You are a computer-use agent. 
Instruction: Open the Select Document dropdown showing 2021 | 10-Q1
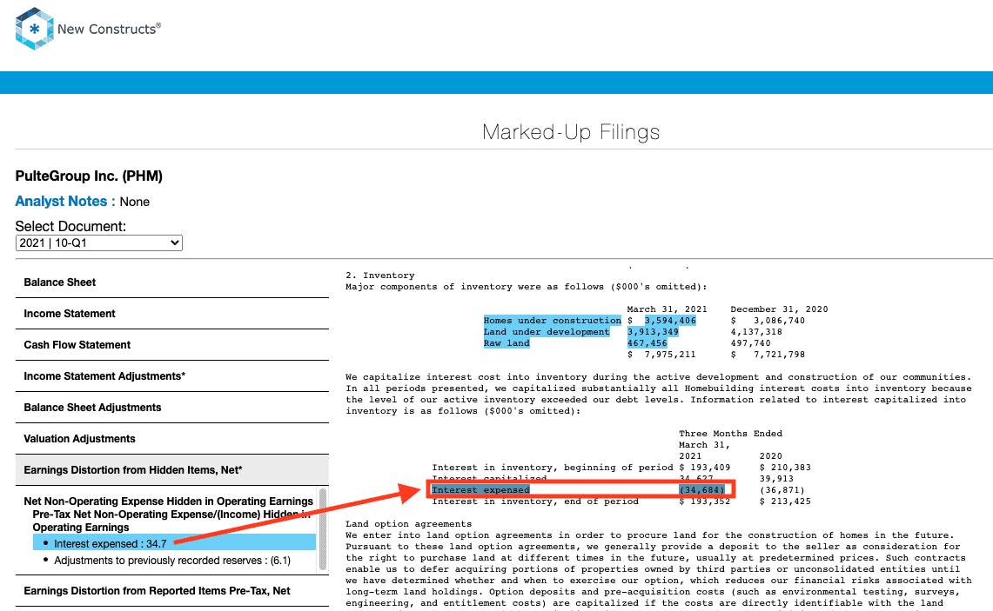(99, 242)
